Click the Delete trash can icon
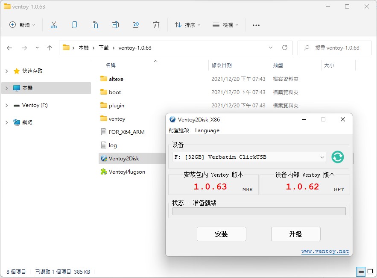Screen dimensions: 377x278 (156, 25)
